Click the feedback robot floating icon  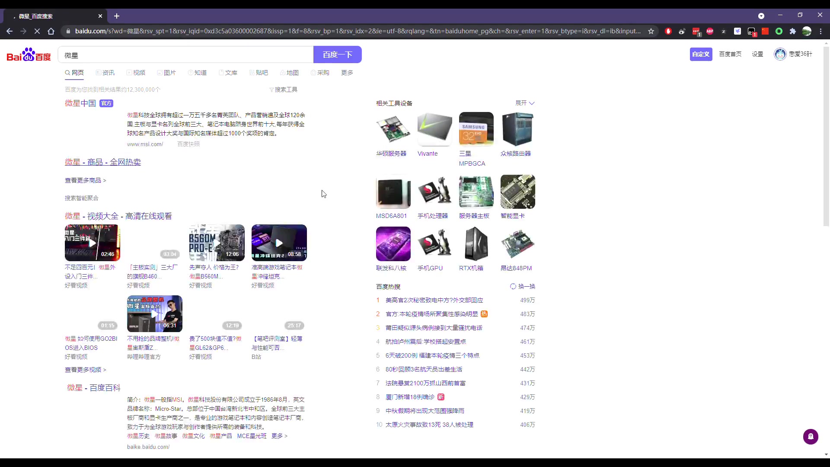coord(811,437)
